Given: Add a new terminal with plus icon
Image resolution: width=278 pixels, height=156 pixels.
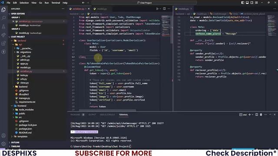Looking at the screenshot, I should click(249, 114).
